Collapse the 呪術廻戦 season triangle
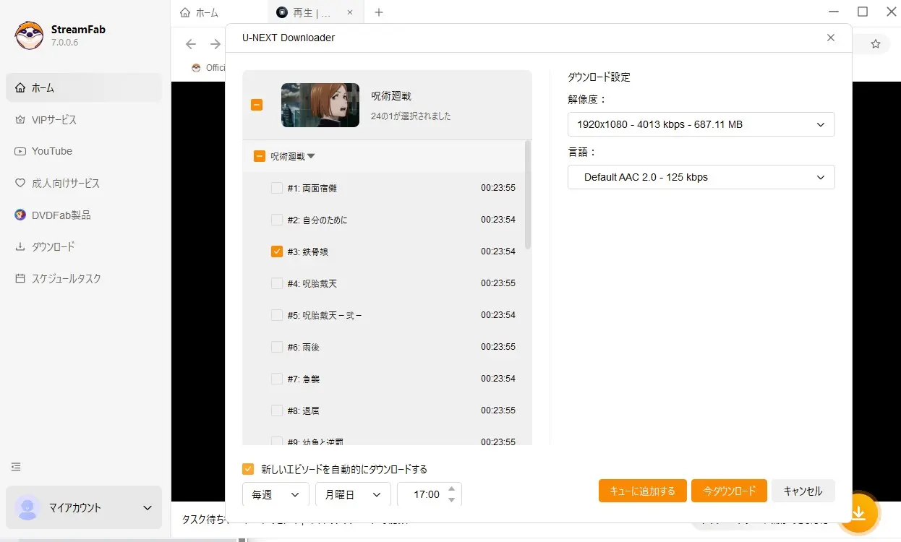The width and height of the screenshot is (901, 542). click(311, 156)
